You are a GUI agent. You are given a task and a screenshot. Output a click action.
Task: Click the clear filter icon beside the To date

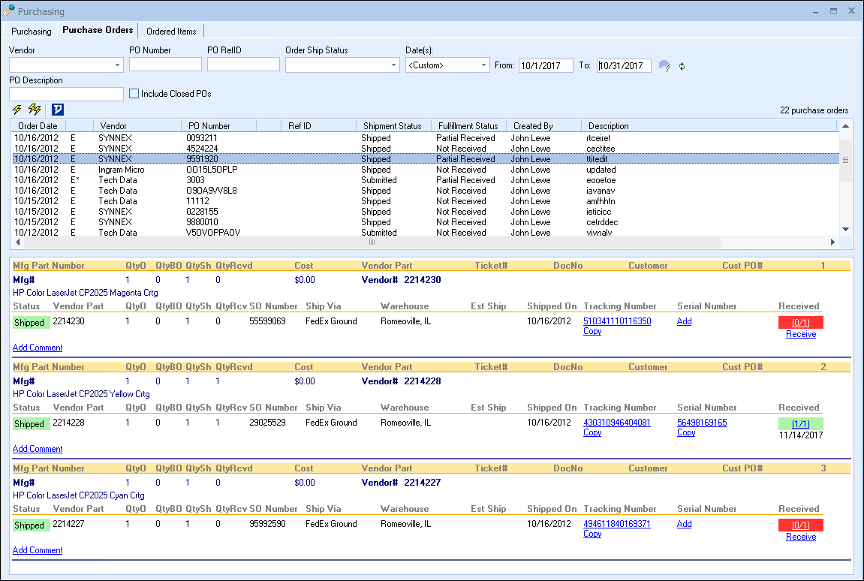664,66
